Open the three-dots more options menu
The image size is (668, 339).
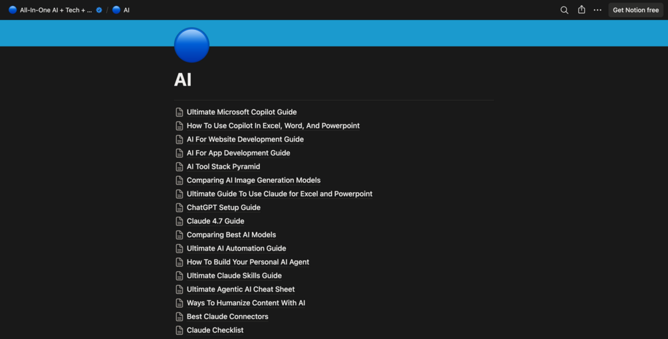598,10
